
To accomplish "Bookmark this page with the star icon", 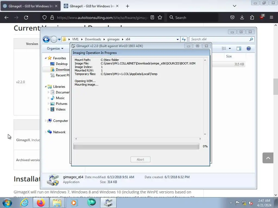I will (160, 18).
